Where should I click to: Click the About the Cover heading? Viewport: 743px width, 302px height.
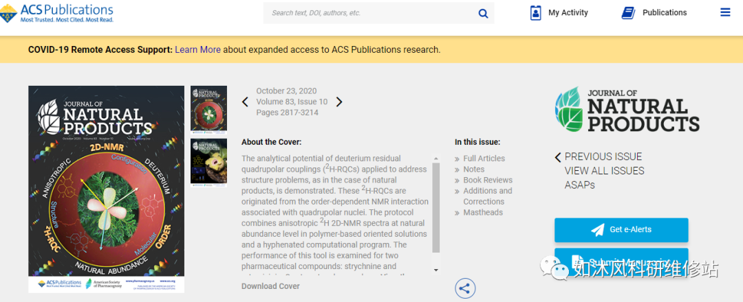272,142
